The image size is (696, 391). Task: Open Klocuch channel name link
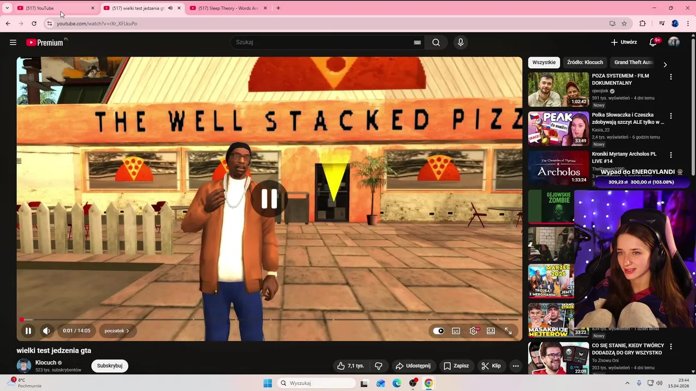[46, 363]
